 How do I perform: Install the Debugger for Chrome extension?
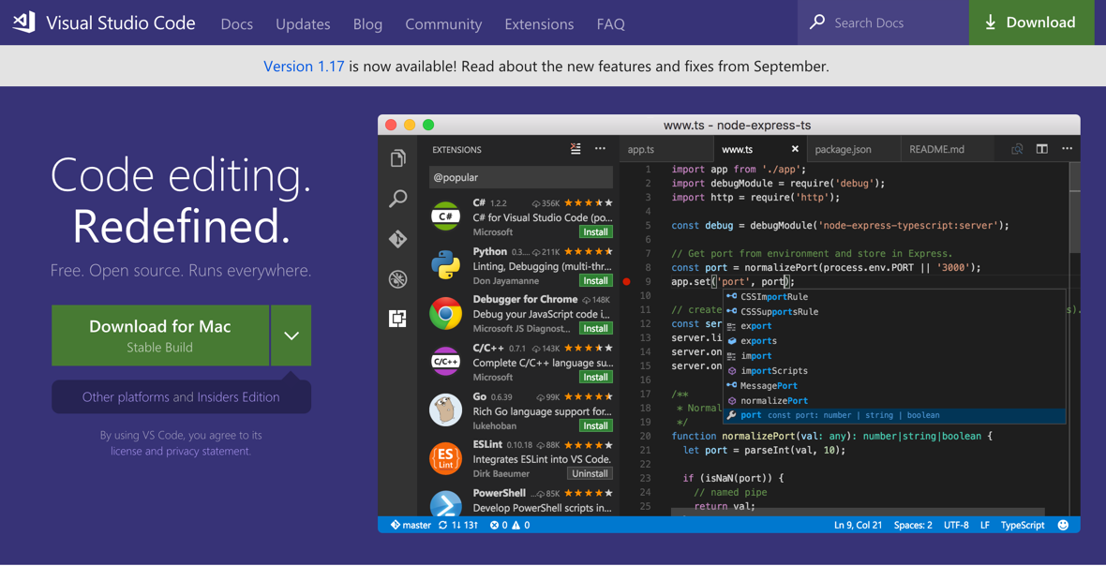click(x=595, y=329)
